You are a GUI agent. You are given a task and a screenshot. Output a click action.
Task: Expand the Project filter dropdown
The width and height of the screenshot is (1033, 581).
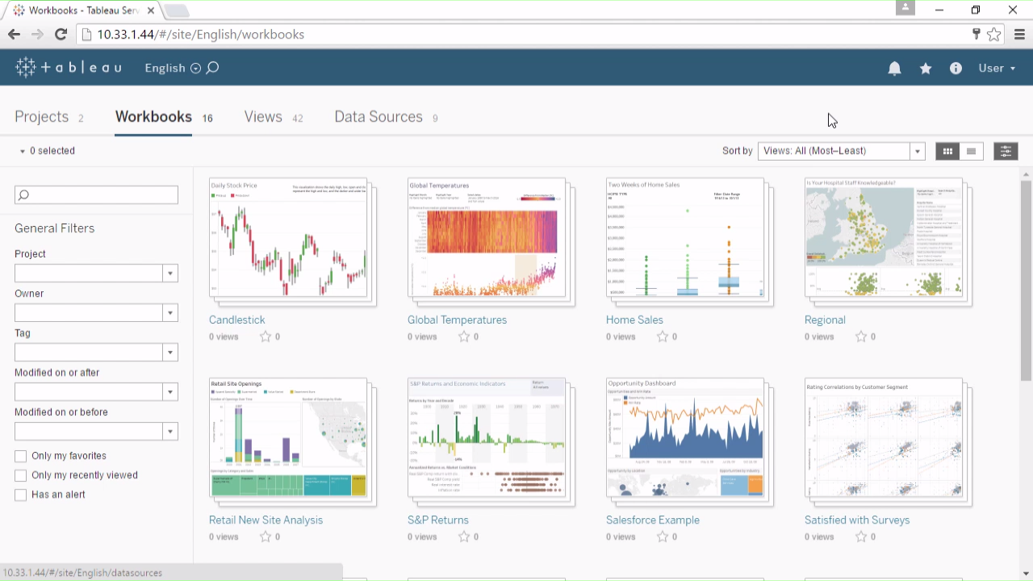[x=169, y=273]
